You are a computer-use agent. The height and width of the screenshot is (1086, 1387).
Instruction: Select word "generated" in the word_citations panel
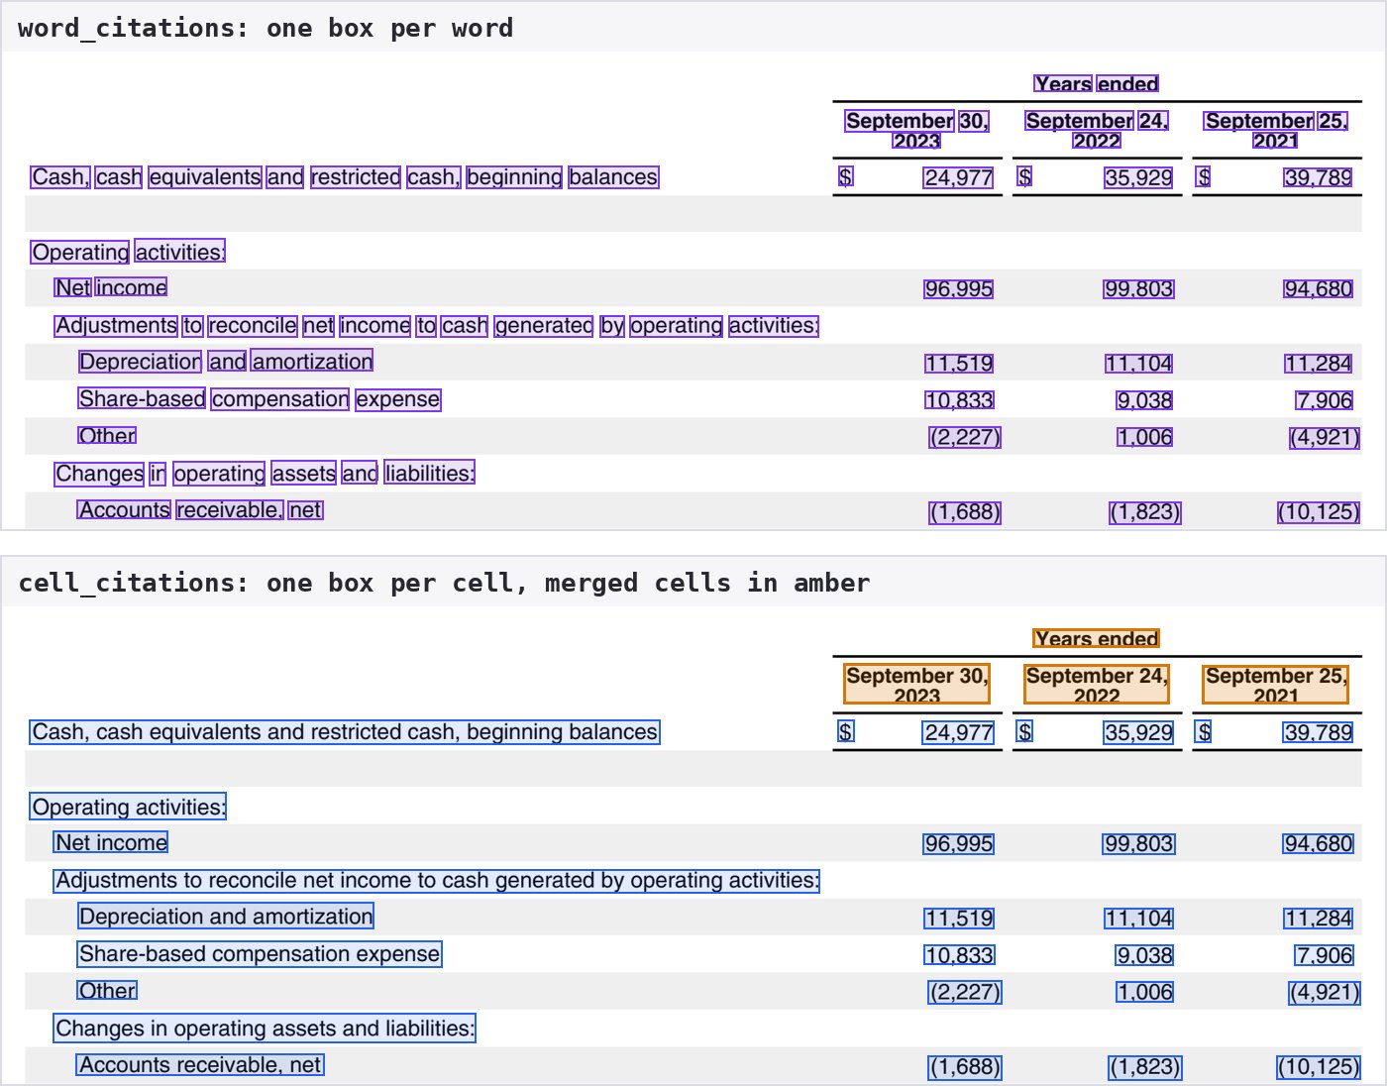point(544,326)
